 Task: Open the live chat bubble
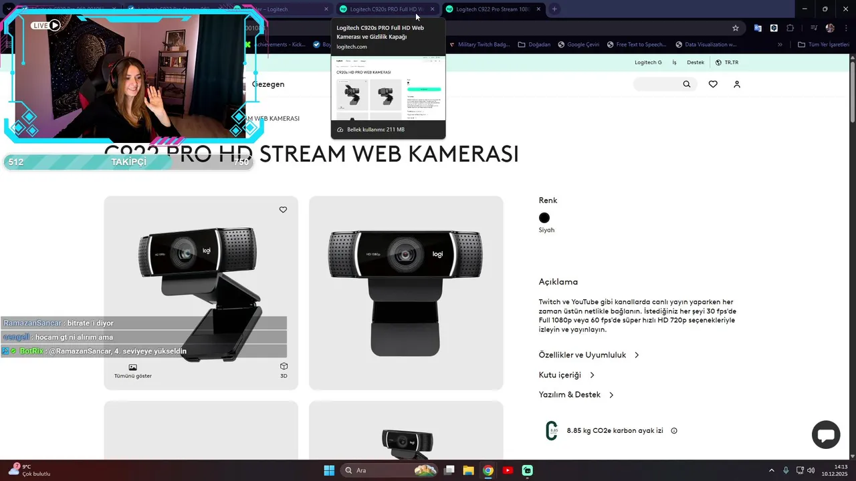click(x=826, y=435)
